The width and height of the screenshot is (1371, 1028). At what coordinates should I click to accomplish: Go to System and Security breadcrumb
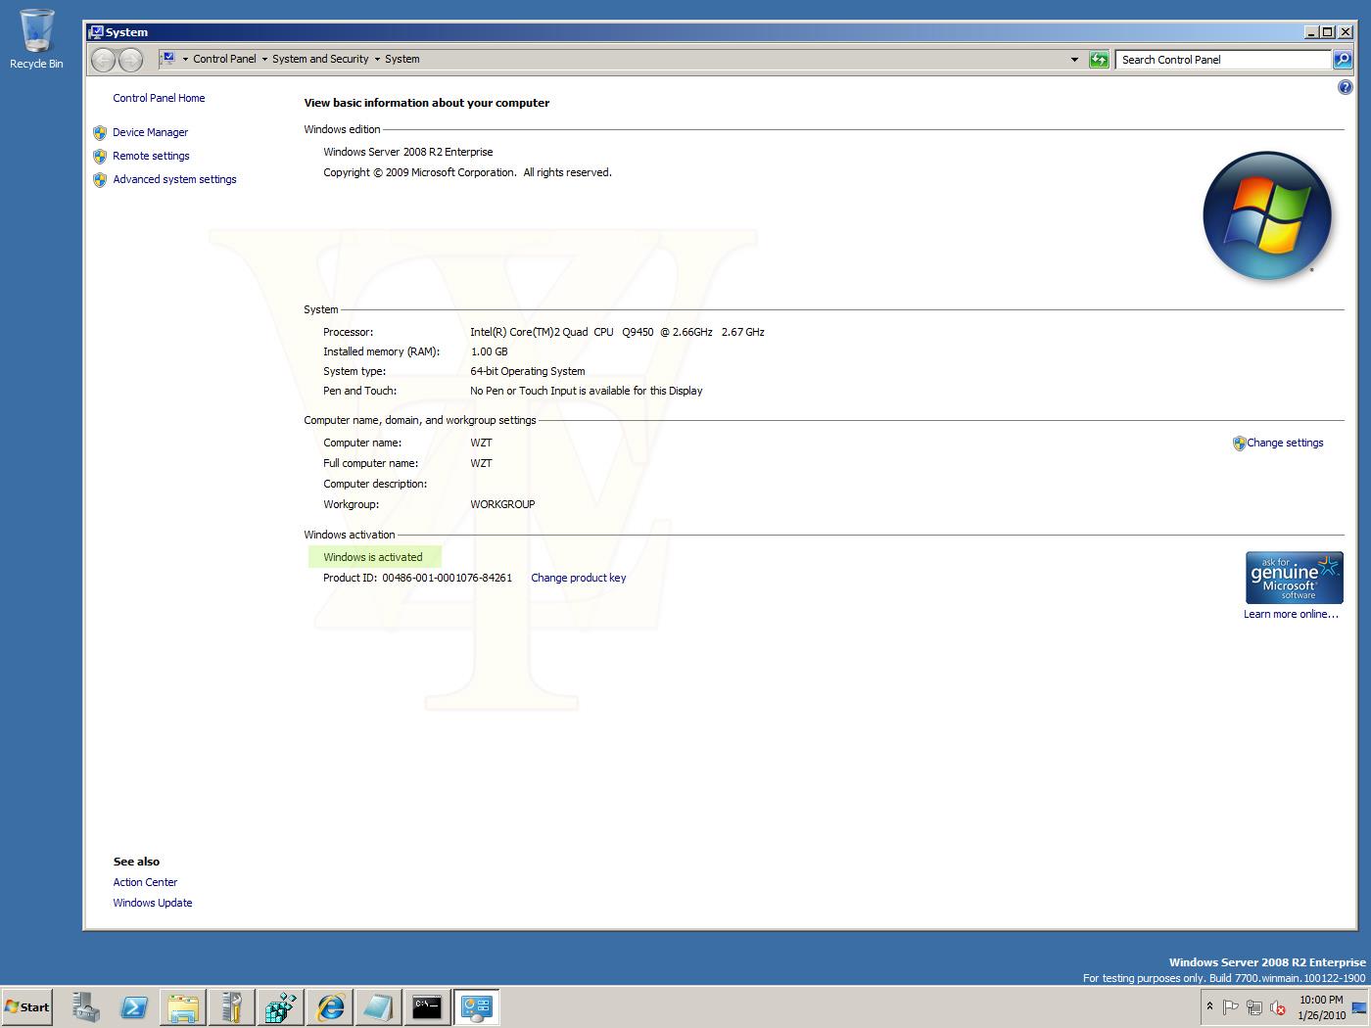click(x=320, y=59)
